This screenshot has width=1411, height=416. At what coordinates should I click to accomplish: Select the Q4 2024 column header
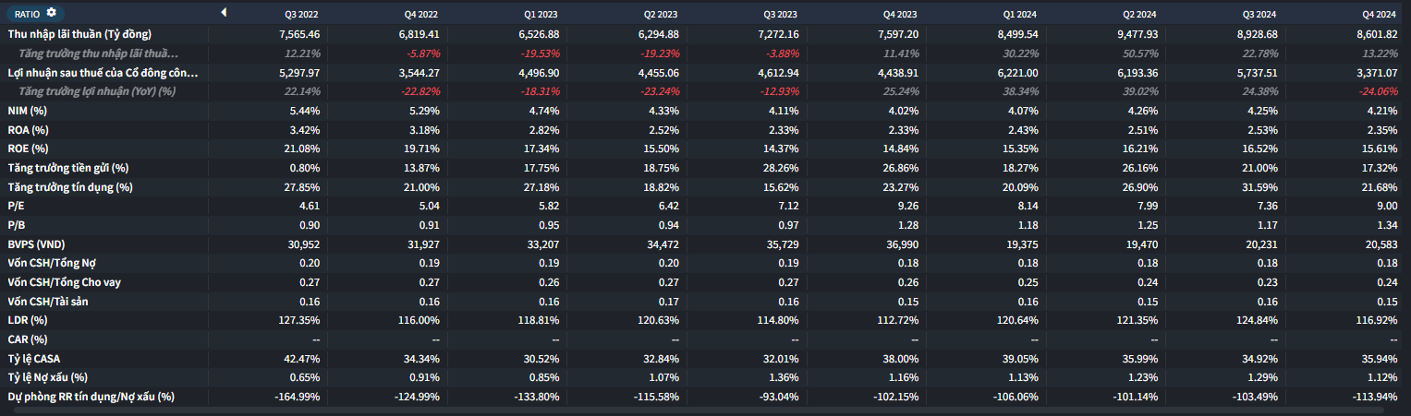point(1379,15)
